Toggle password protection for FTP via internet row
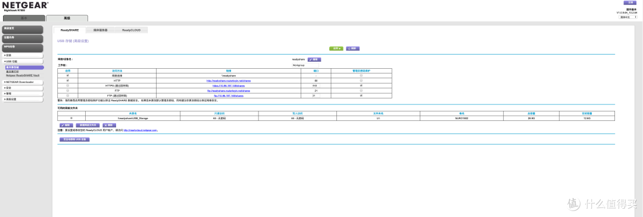Viewport: 643px width, 217px height. [x=361, y=95]
